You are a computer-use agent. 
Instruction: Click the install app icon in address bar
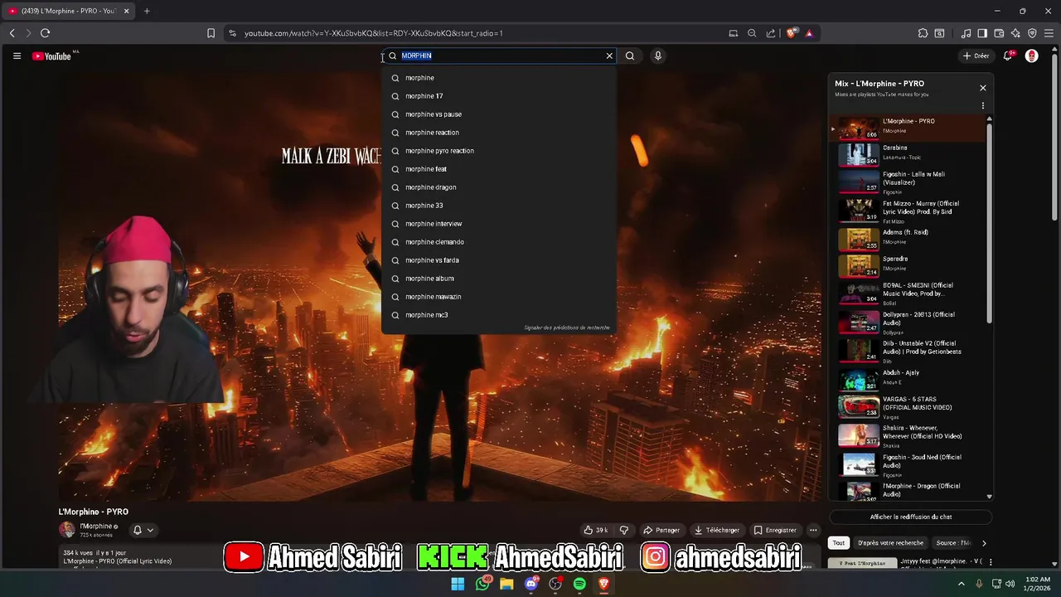pyautogui.click(x=734, y=33)
